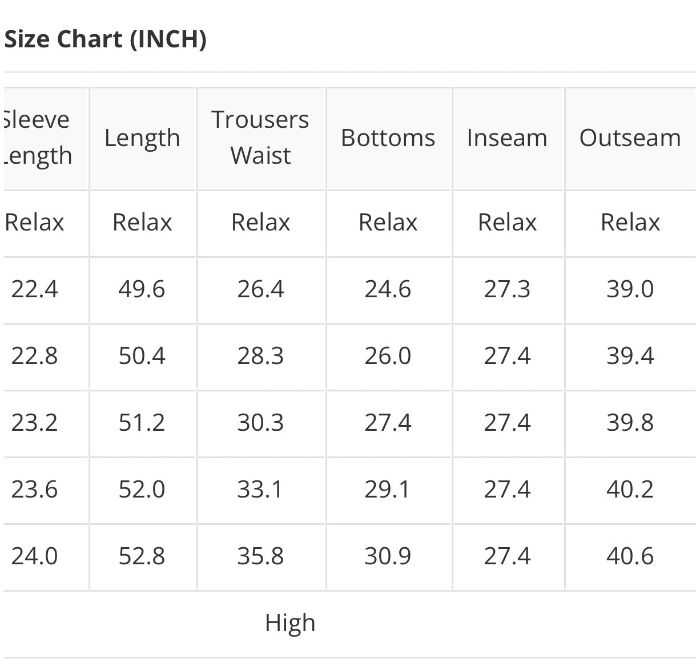696x663 pixels.
Task: Select the 35.8 waist value
Action: pos(261,556)
